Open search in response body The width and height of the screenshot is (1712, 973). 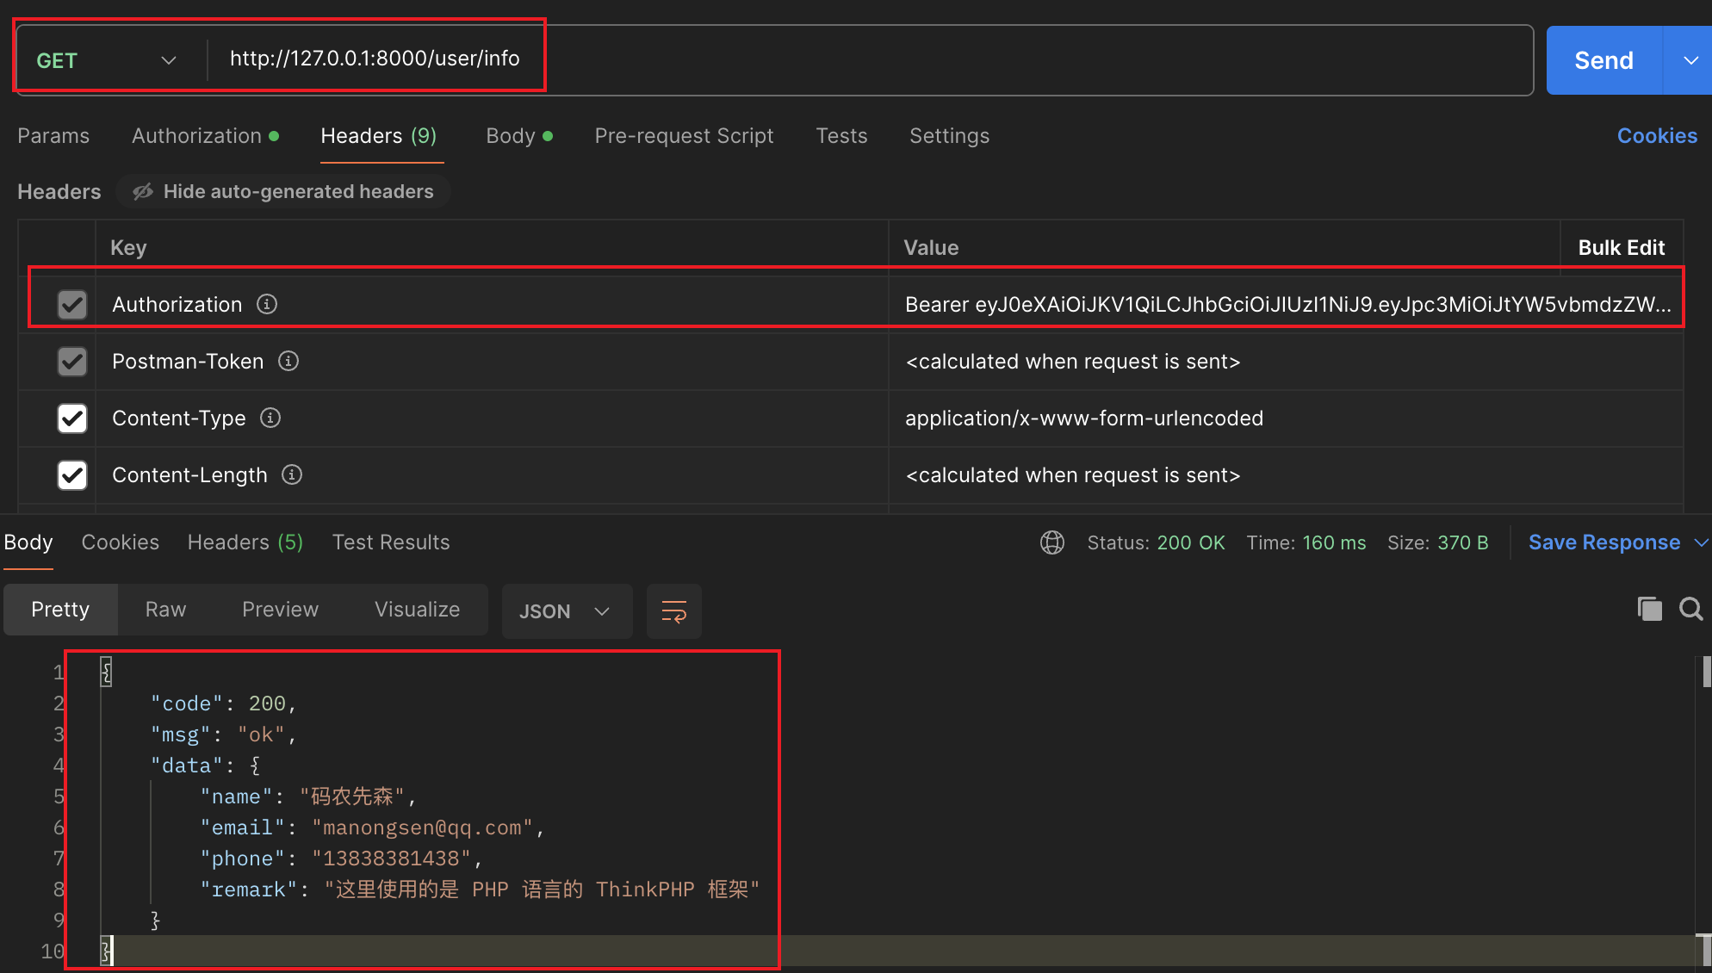1691,609
